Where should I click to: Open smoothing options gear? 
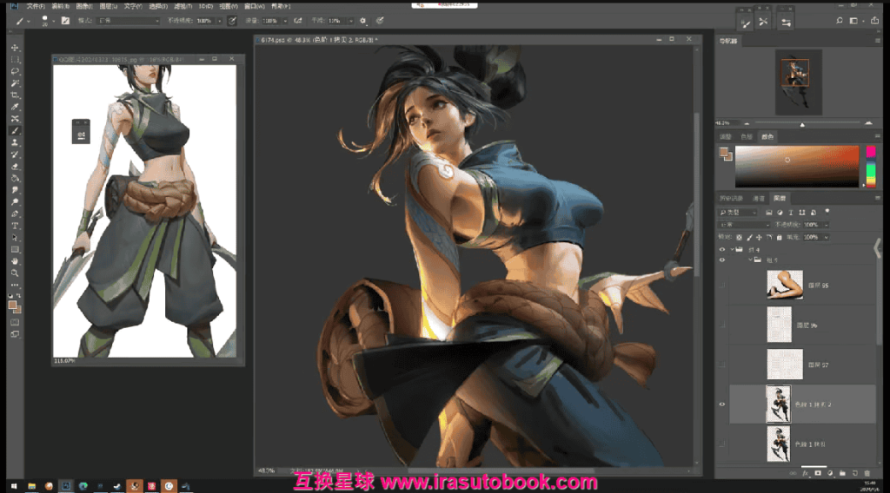pos(363,21)
